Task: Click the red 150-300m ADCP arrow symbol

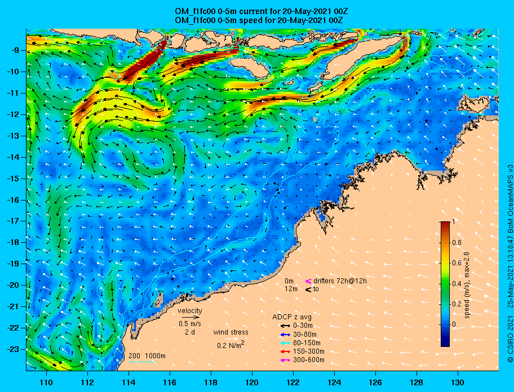Action: click(285, 351)
